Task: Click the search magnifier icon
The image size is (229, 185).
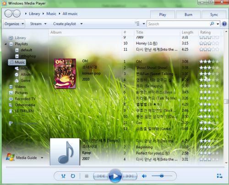Action: 212,24
